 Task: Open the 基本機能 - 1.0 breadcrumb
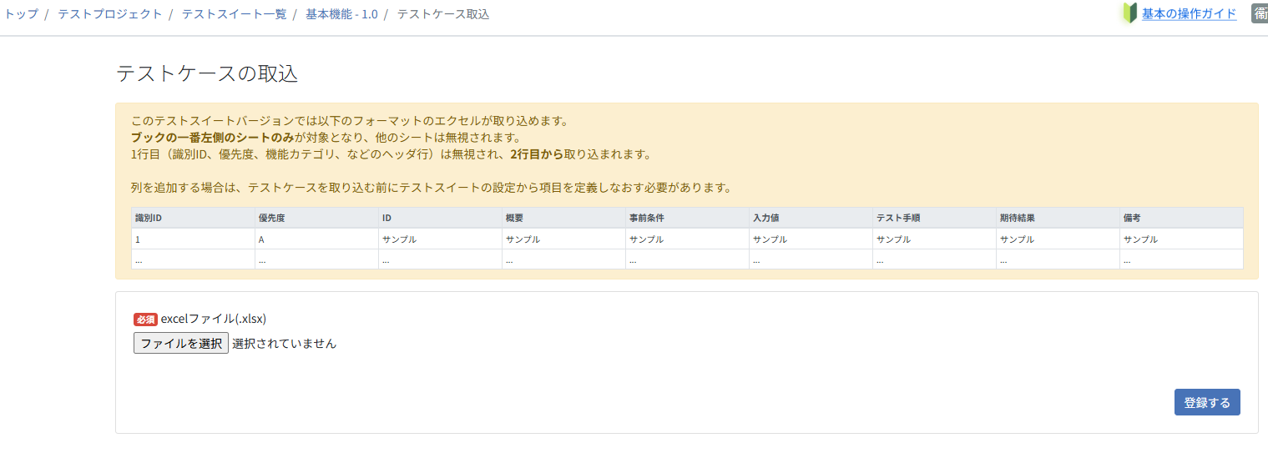341,14
